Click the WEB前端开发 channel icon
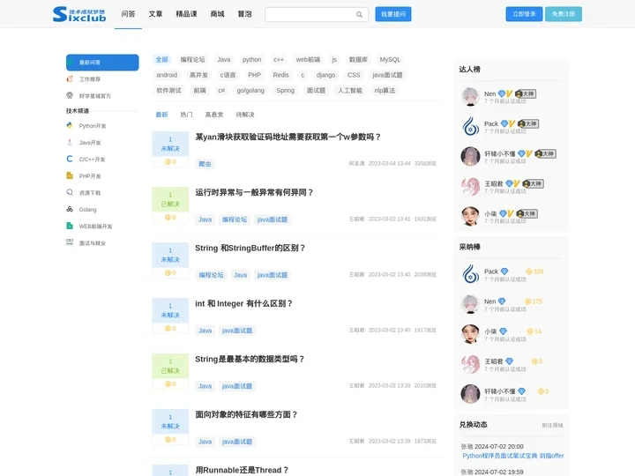The height and width of the screenshot is (476, 635). [70, 226]
